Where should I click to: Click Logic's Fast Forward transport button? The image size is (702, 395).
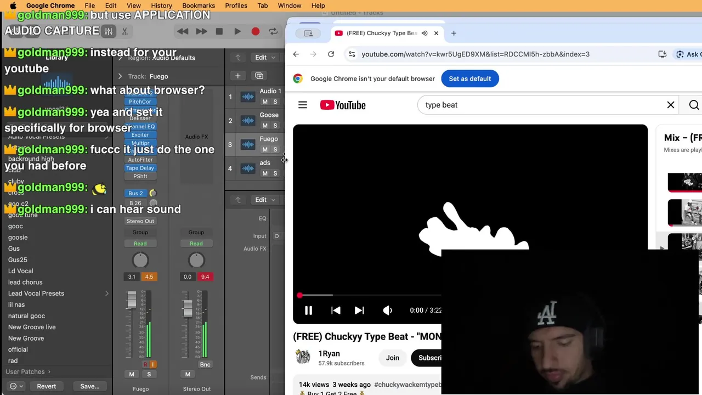(201, 32)
